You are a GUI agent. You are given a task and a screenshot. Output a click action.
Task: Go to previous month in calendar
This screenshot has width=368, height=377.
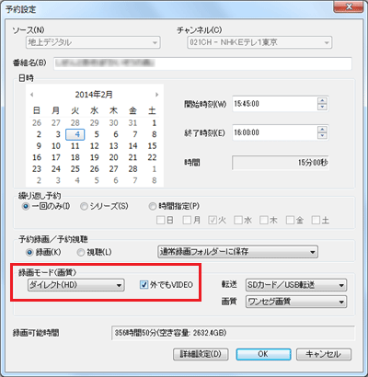tap(32, 95)
